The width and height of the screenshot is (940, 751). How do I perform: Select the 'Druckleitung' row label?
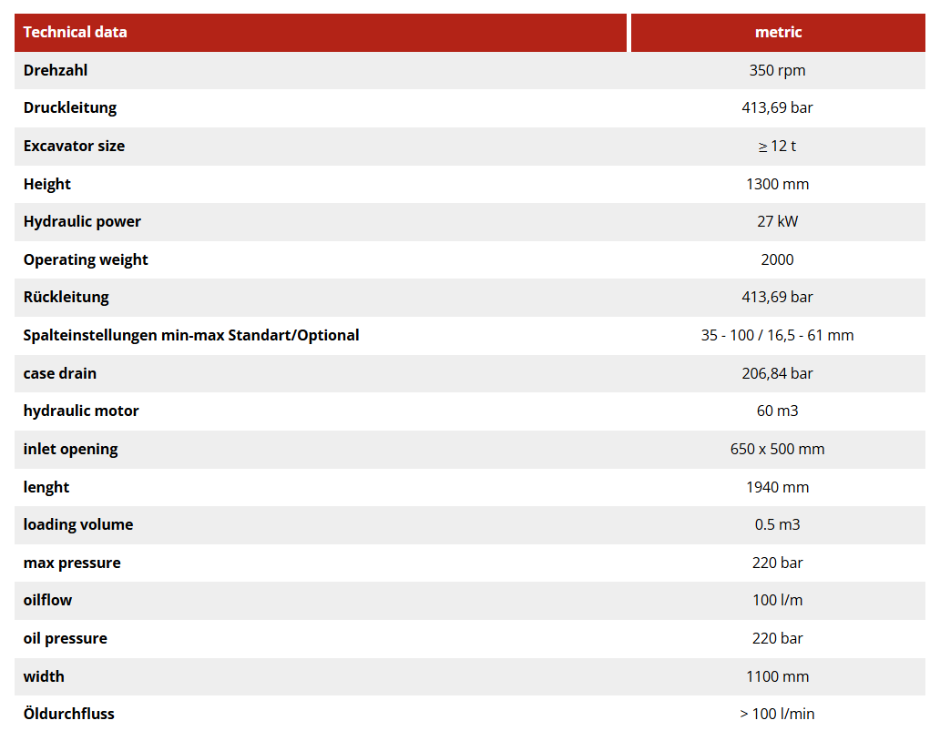(x=69, y=108)
